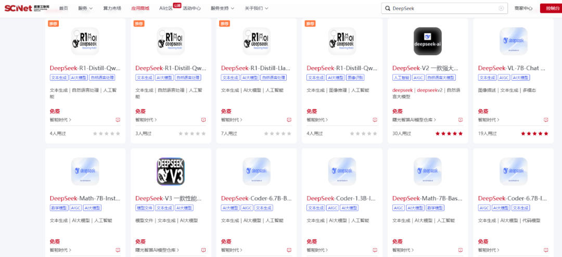Screen dimensions: 562x257
Task: Toggle favorite on the DeepSeek-V2 card
Action: coord(461,120)
